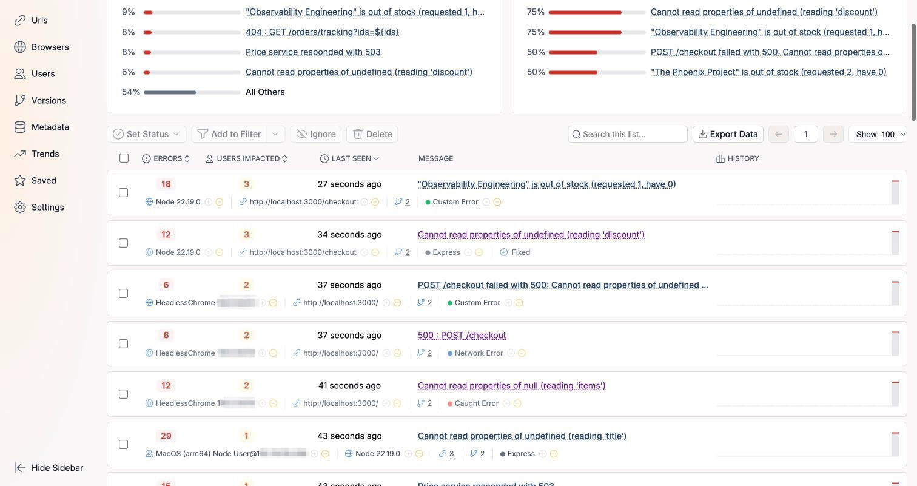Viewport: 917px width, 486px height.
Task: Click plus icon beside localhost:3000/ in the 'items' row
Action: pos(386,403)
